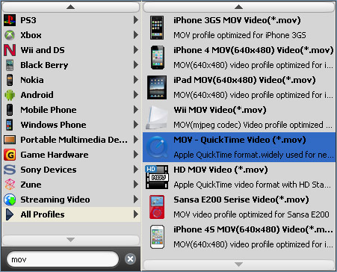Click the HD MOV filmstrip icon

(157, 177)
